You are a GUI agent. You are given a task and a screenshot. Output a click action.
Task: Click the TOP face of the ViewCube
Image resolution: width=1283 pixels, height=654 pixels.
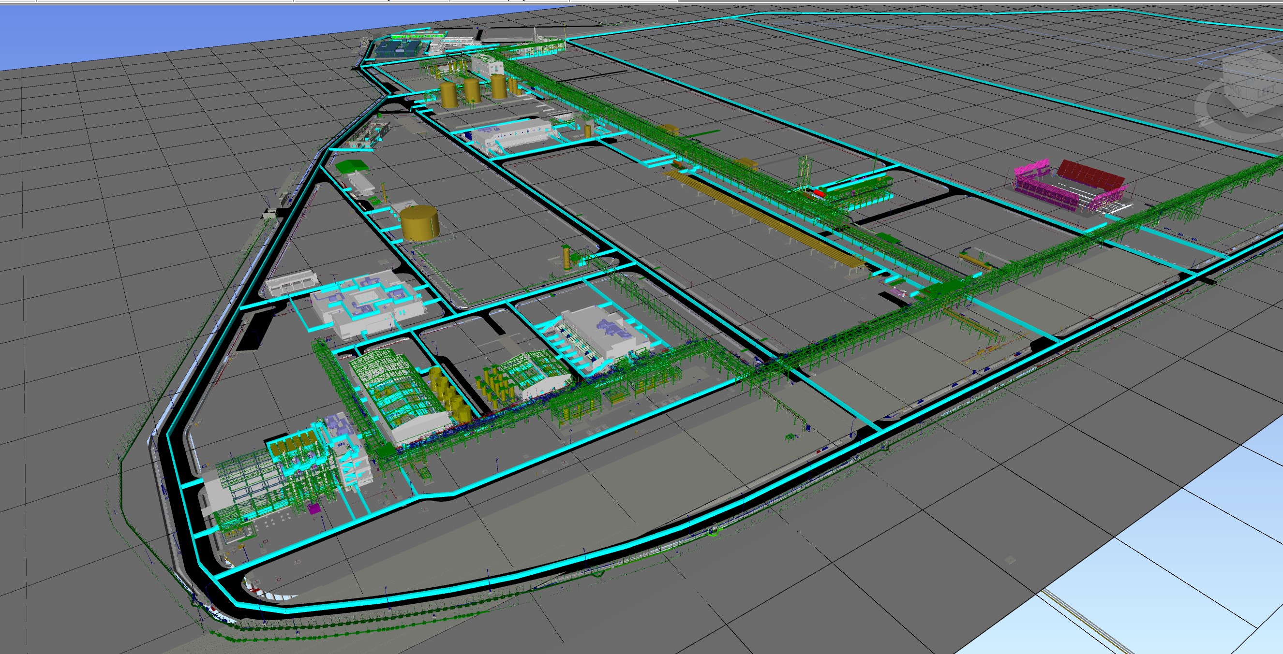click(1255, 63)
